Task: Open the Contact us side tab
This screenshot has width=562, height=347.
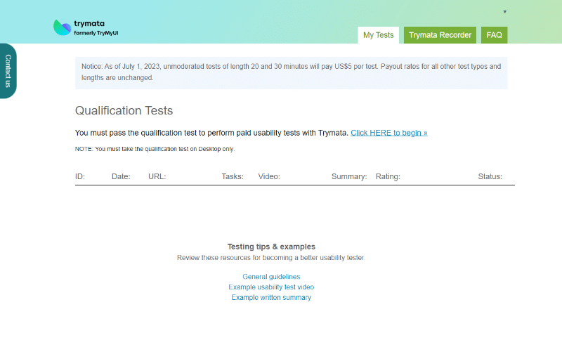Action: 8,71
